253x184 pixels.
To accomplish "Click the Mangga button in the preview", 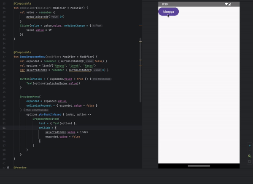I will 168,12.
